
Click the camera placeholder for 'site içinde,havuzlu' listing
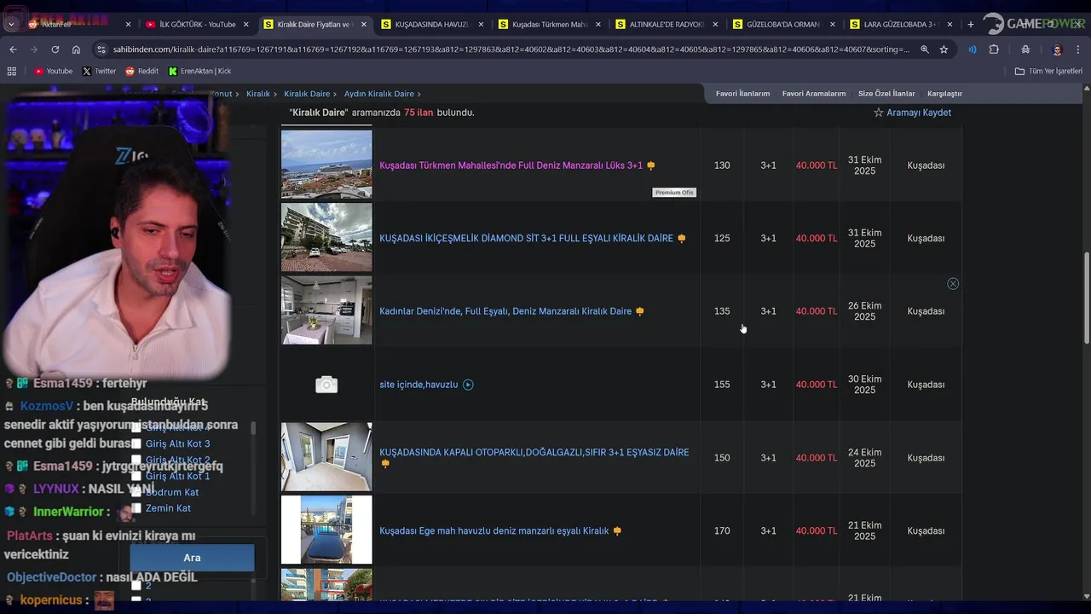(326, 385)
